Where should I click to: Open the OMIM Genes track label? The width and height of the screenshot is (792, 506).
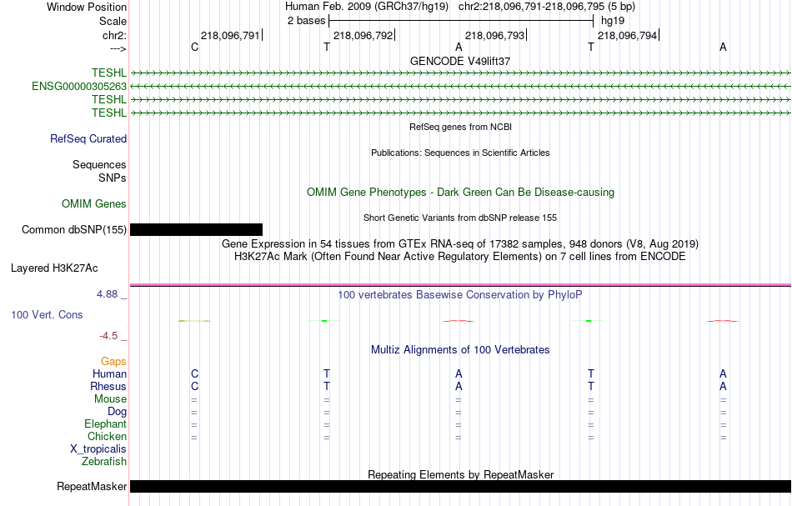(94, 203)
